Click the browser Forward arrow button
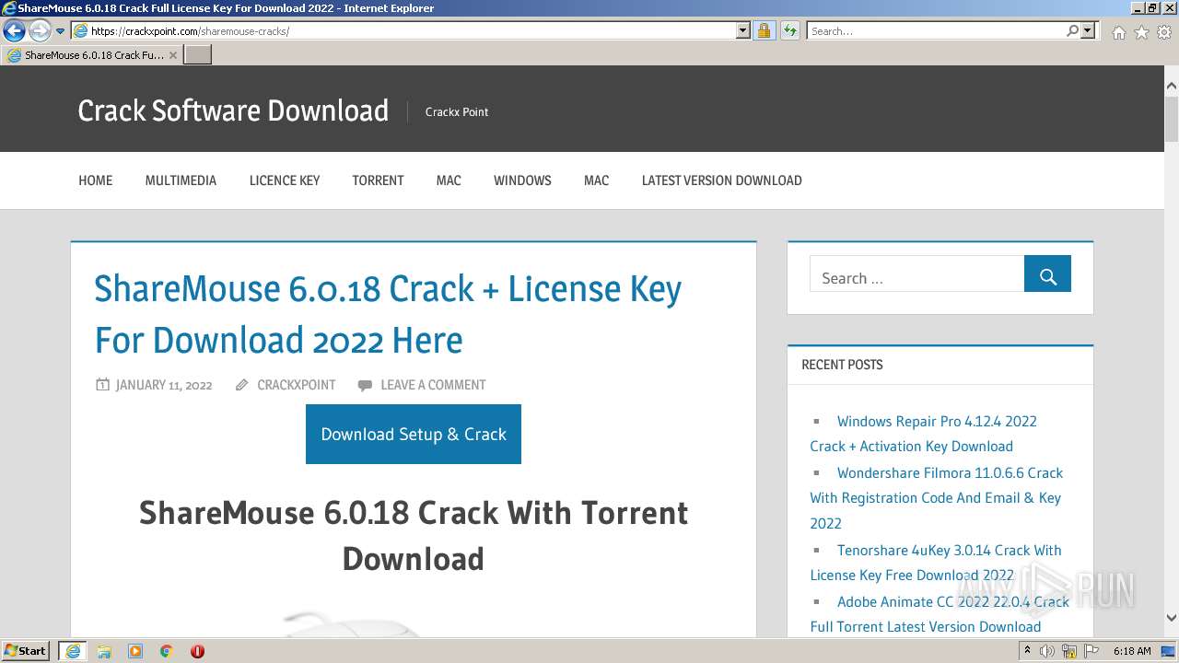Viewport: 1179px width, 663px height. [x=40, y=31]
